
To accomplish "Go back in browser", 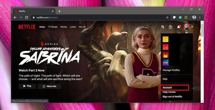I will point(15,17).
